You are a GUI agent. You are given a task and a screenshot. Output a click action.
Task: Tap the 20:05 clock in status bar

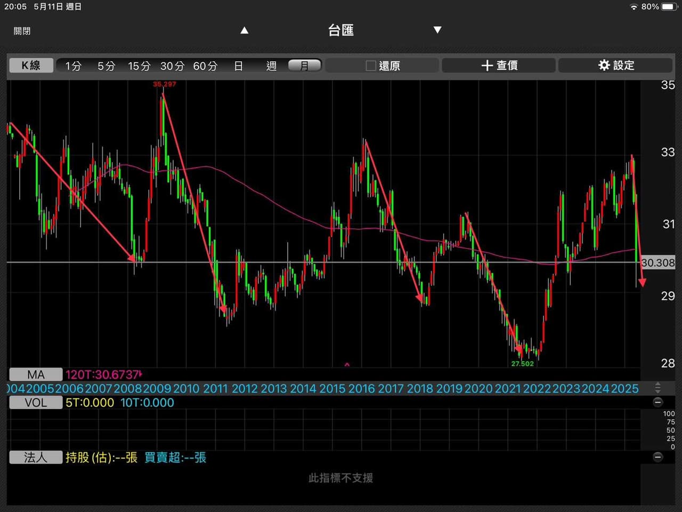pos(15,6)
